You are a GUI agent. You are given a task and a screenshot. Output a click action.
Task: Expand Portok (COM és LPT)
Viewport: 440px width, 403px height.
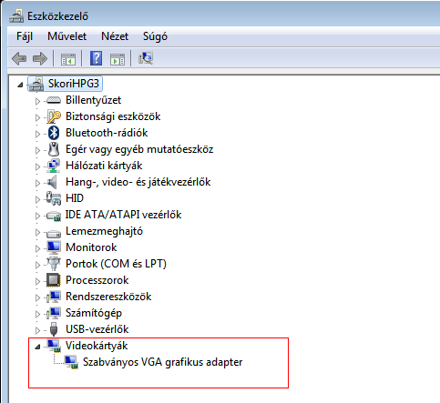(x=37, y=265)
